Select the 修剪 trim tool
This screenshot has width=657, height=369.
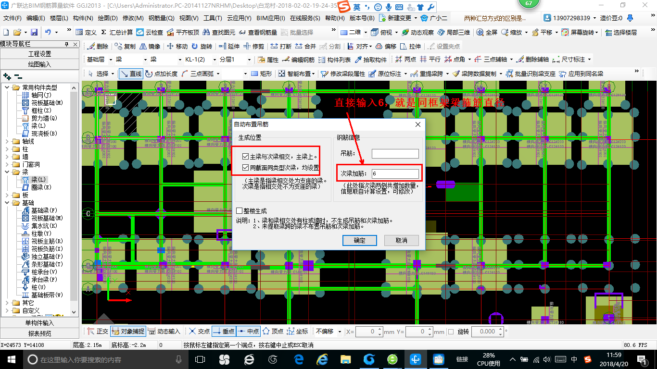click(x=253, y=46)
